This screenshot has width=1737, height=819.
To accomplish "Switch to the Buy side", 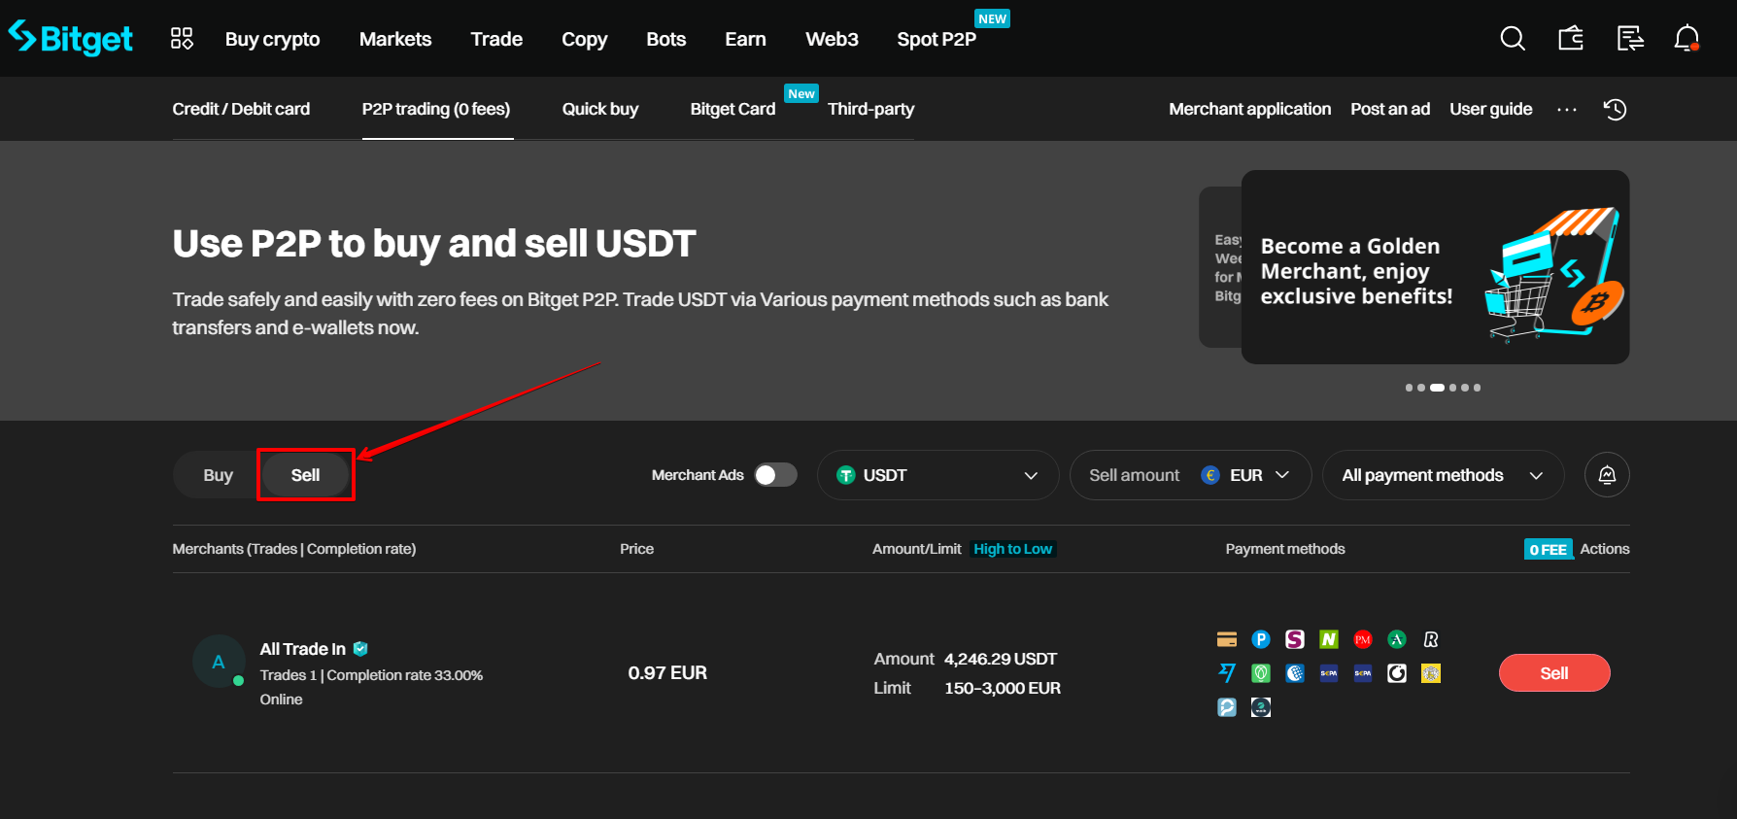I will coord(218,475).
